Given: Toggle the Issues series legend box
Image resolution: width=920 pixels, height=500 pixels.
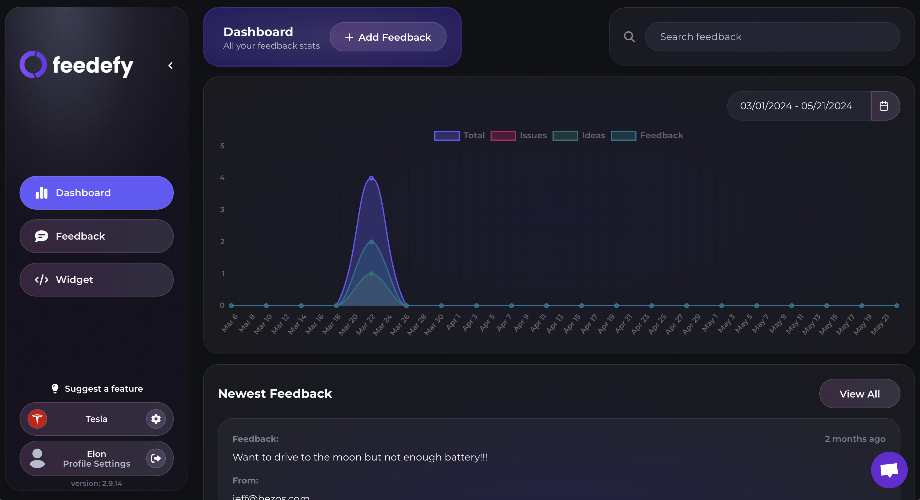Looking at the screenshot, I should click(x=503, y=136).
